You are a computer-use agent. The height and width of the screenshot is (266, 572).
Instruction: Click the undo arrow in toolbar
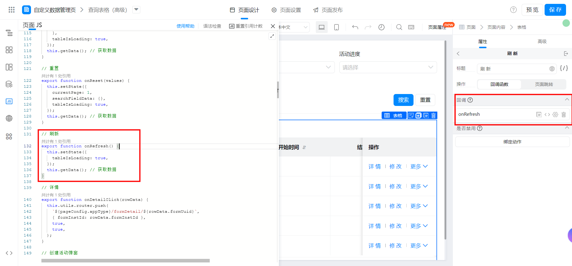click(355, 27)
